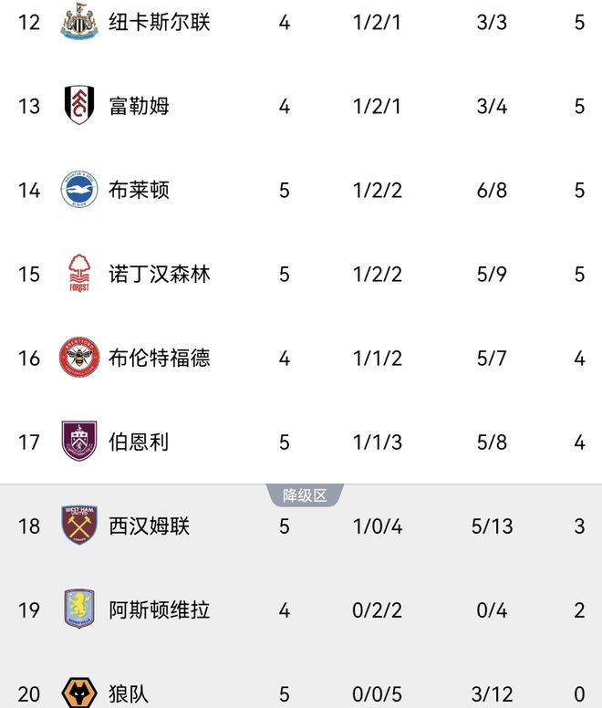The height and width of the screenshot is (708, 602).
Task: Click team name 富勒姆
Action: [139, 106]
